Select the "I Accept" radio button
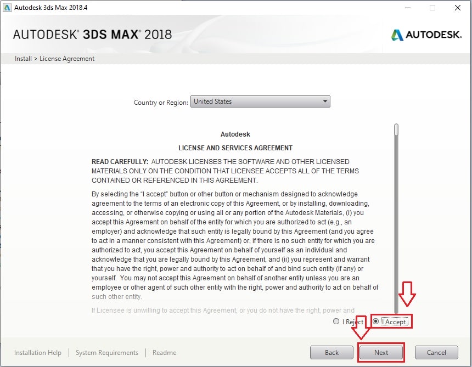 click(x=375, y=321)
